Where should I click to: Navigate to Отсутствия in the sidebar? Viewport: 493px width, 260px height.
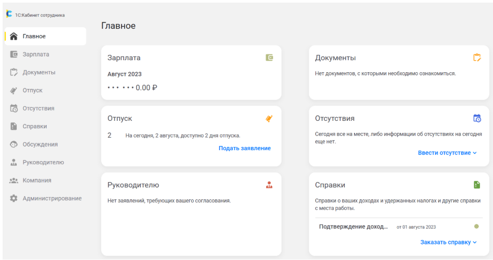38,108
